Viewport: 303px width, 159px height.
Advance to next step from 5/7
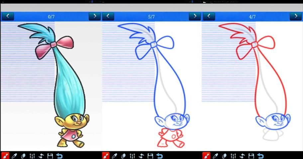195,16
